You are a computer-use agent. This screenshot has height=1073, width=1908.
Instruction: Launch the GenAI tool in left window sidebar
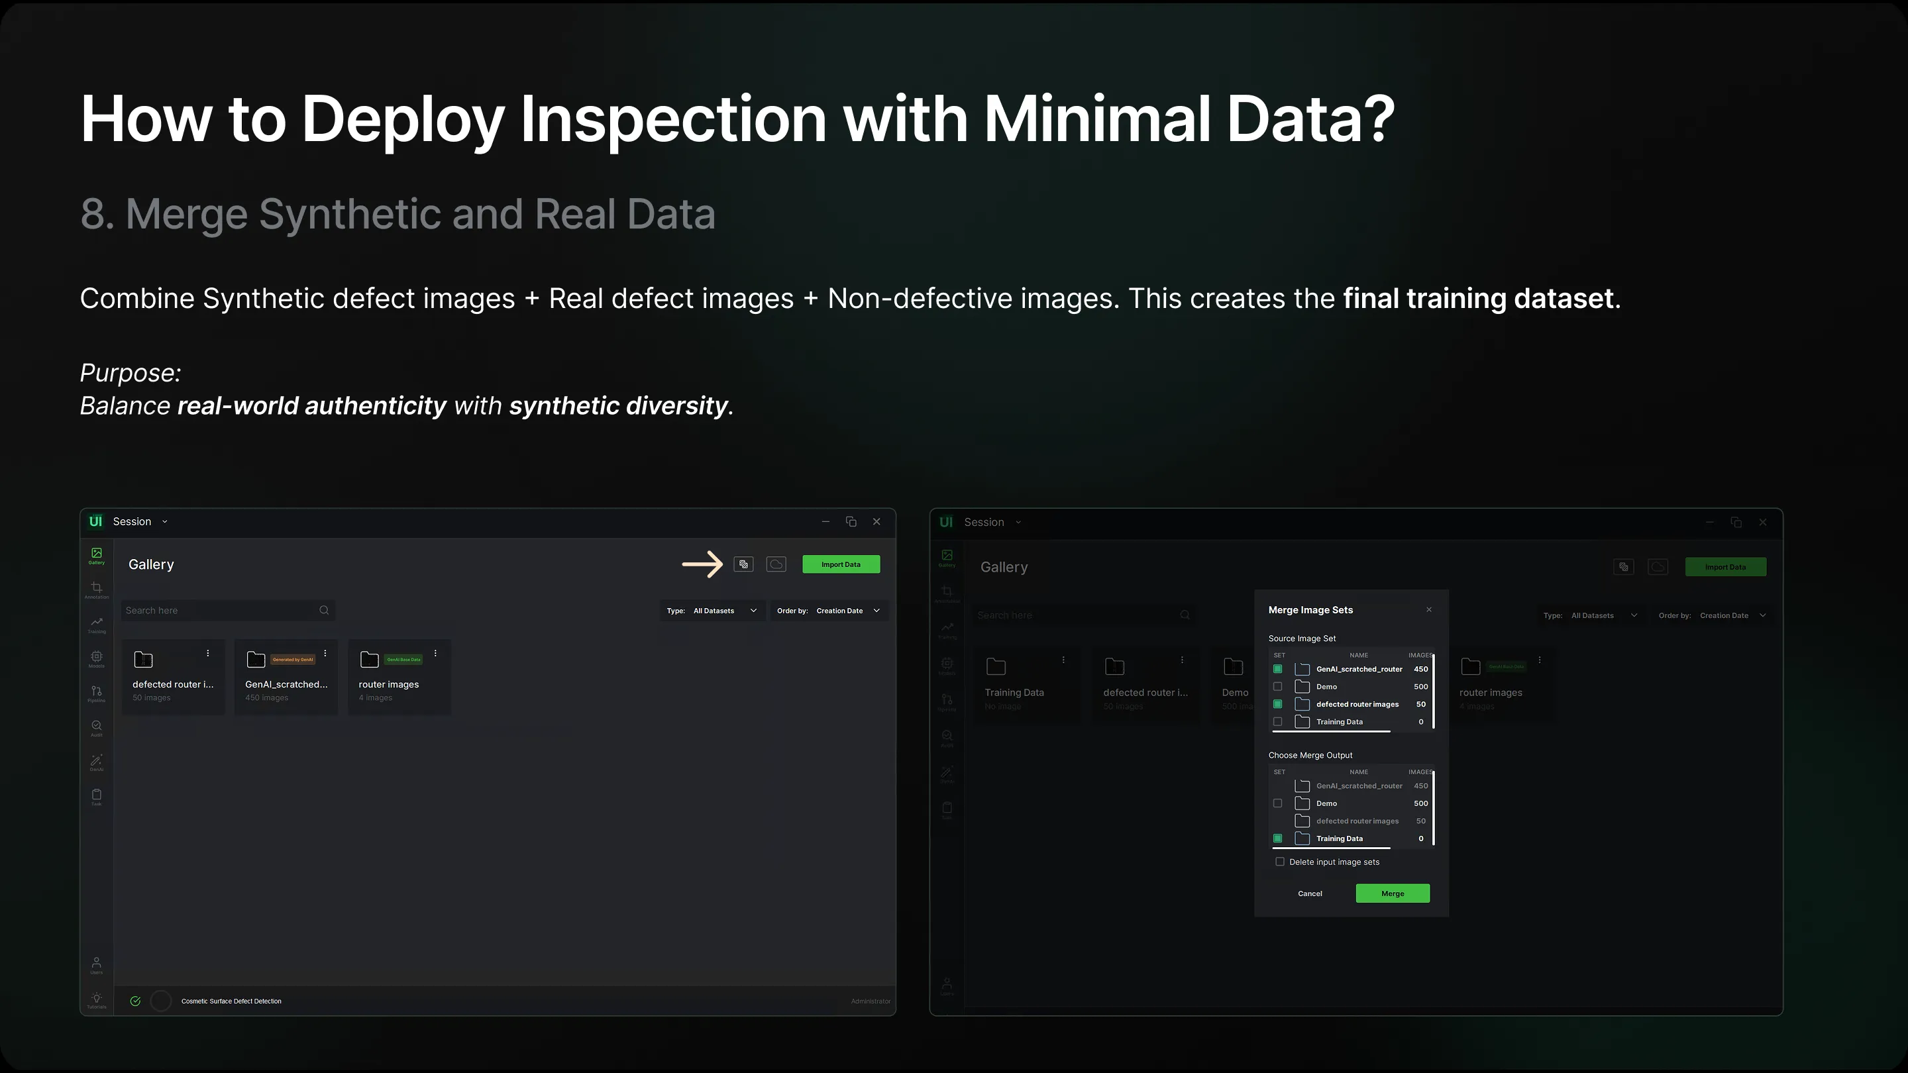coord(96,763)
